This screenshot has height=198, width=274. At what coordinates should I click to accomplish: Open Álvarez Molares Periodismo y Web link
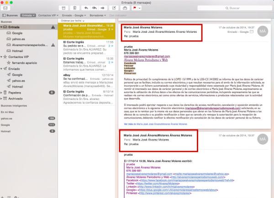click(x=146, y=60)
